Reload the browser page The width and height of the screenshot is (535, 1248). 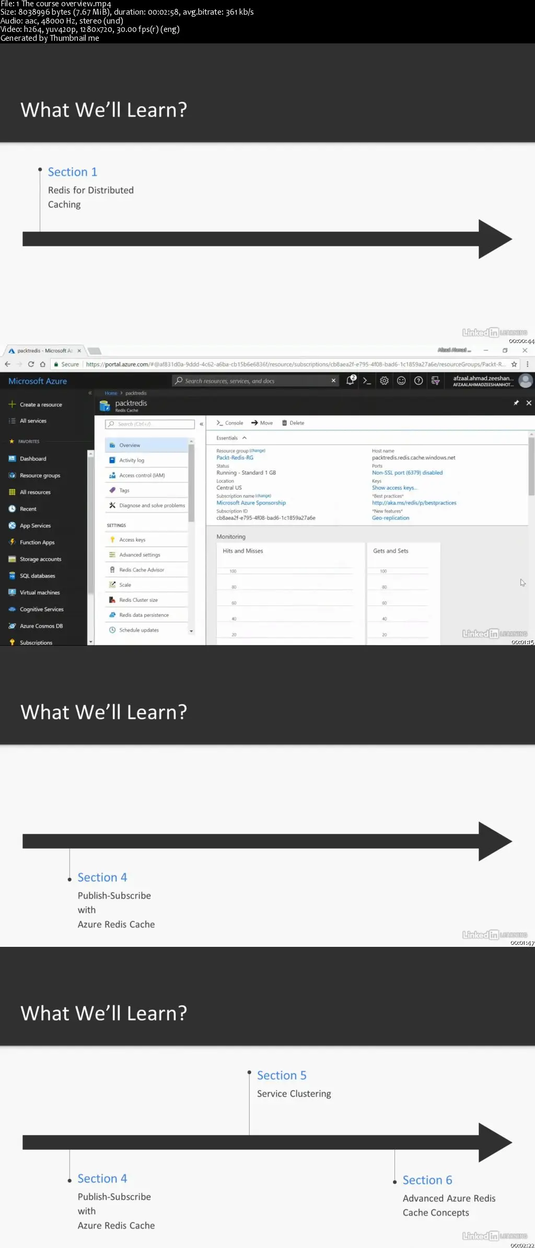click(x=31, y=364)
